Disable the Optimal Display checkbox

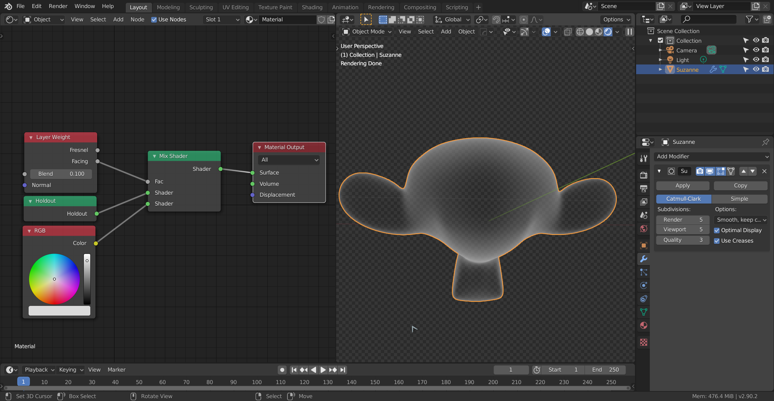coord(717,231)
